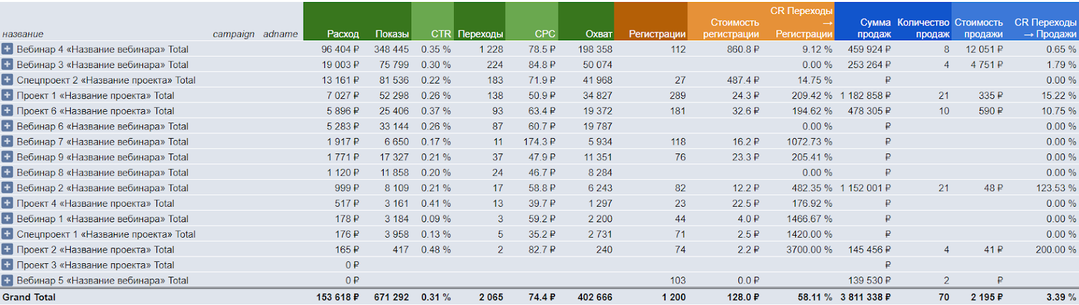Expand the Вебинар 3 row plus icon
The width and height of the screenshot is (1079, 305).
(x=7, y=65)
